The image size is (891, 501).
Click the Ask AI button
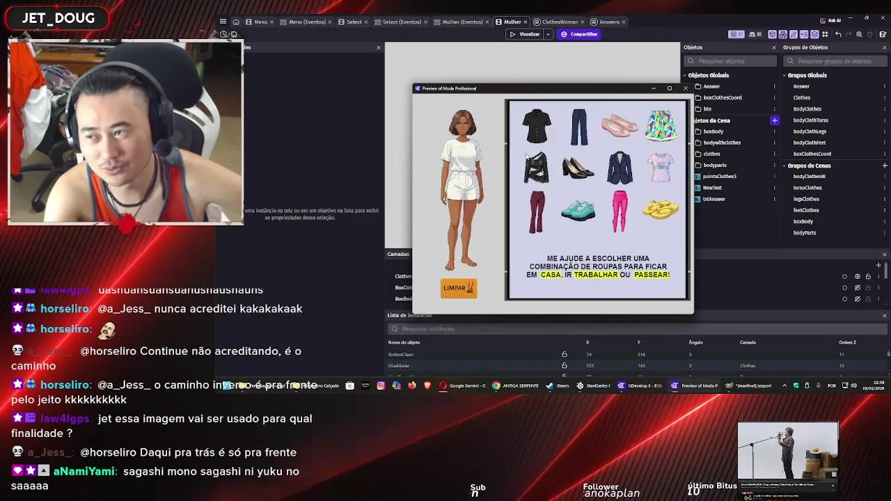[832, 21]
